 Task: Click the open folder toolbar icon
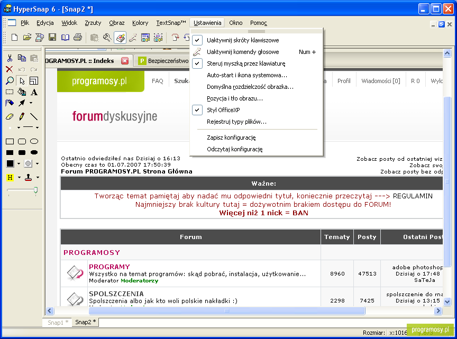click(27, 38)
